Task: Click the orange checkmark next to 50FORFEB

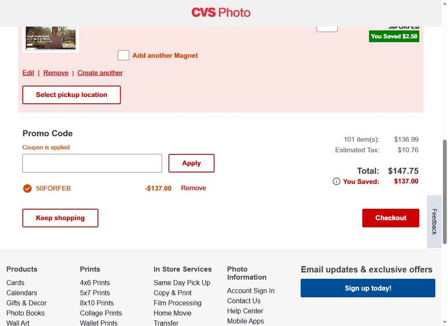Action: tap(27, 189)
